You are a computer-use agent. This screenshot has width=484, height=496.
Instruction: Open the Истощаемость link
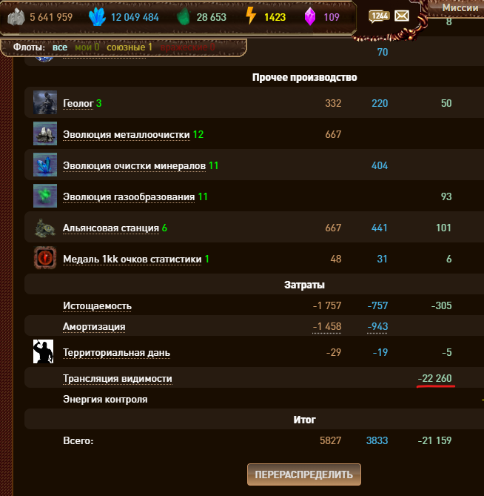tap(97, 306)
